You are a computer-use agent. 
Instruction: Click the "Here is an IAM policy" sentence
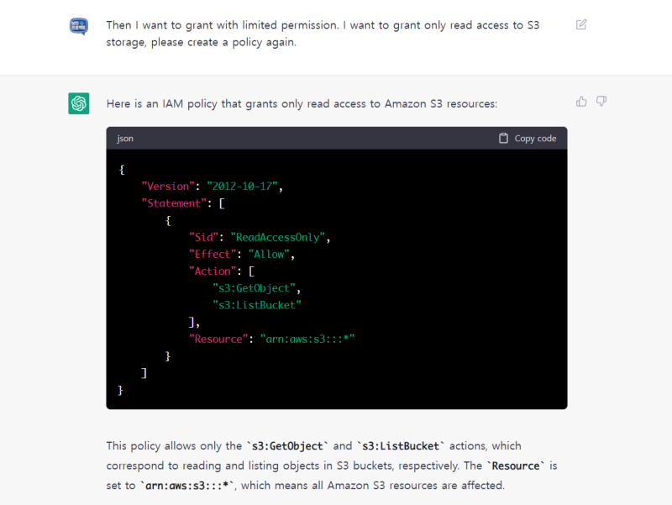point(302,104)
